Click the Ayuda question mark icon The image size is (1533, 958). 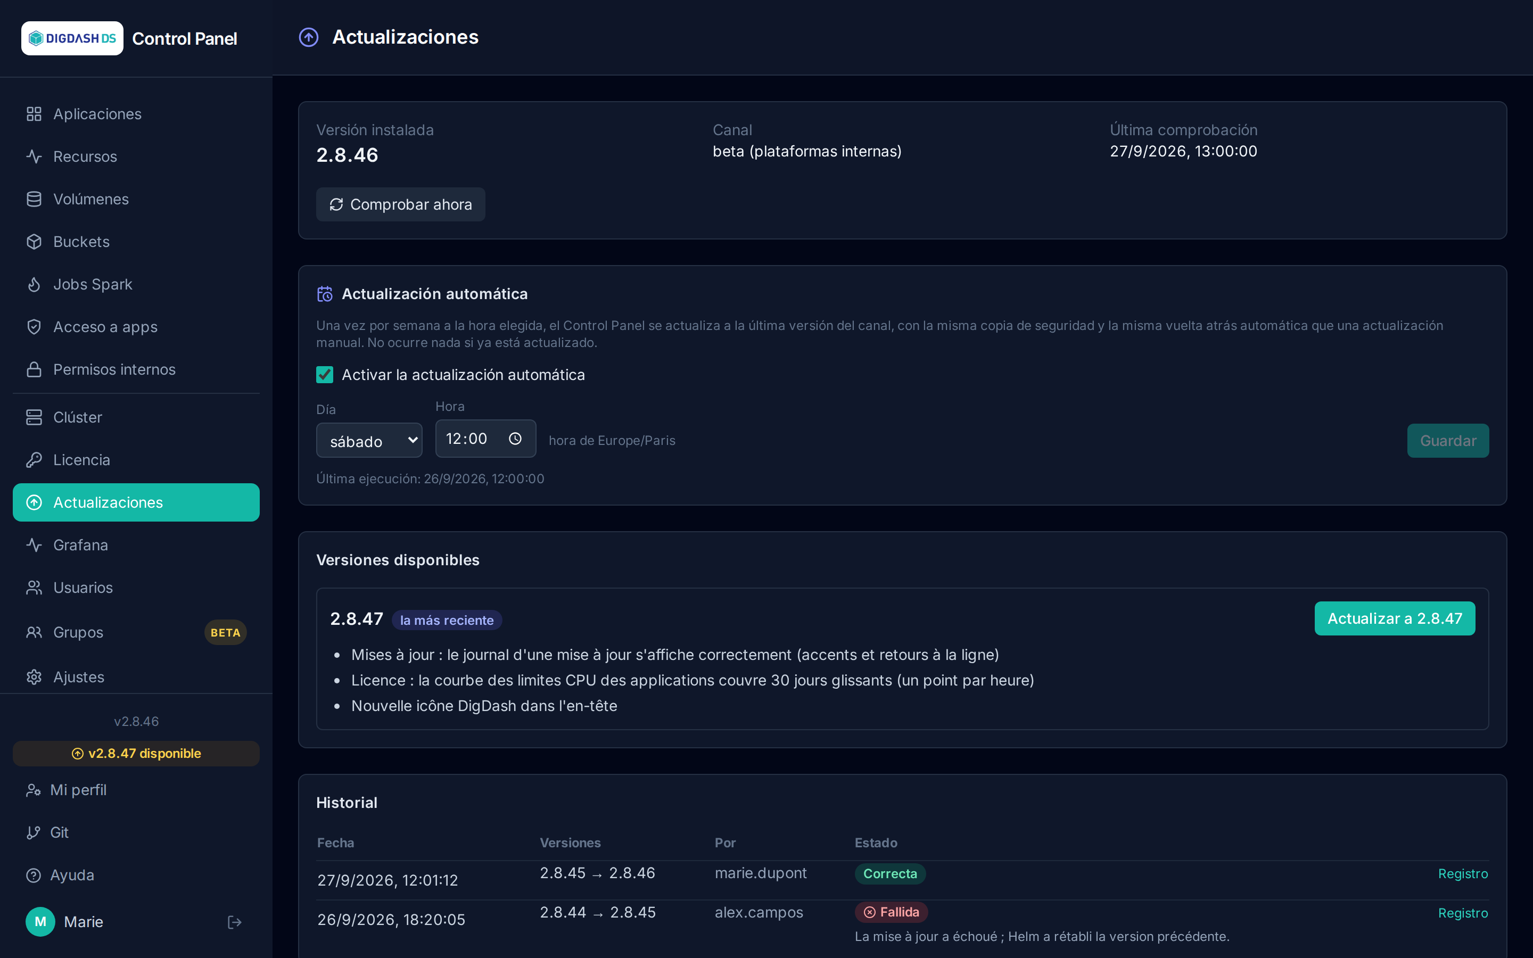click(x=34, y=875)
